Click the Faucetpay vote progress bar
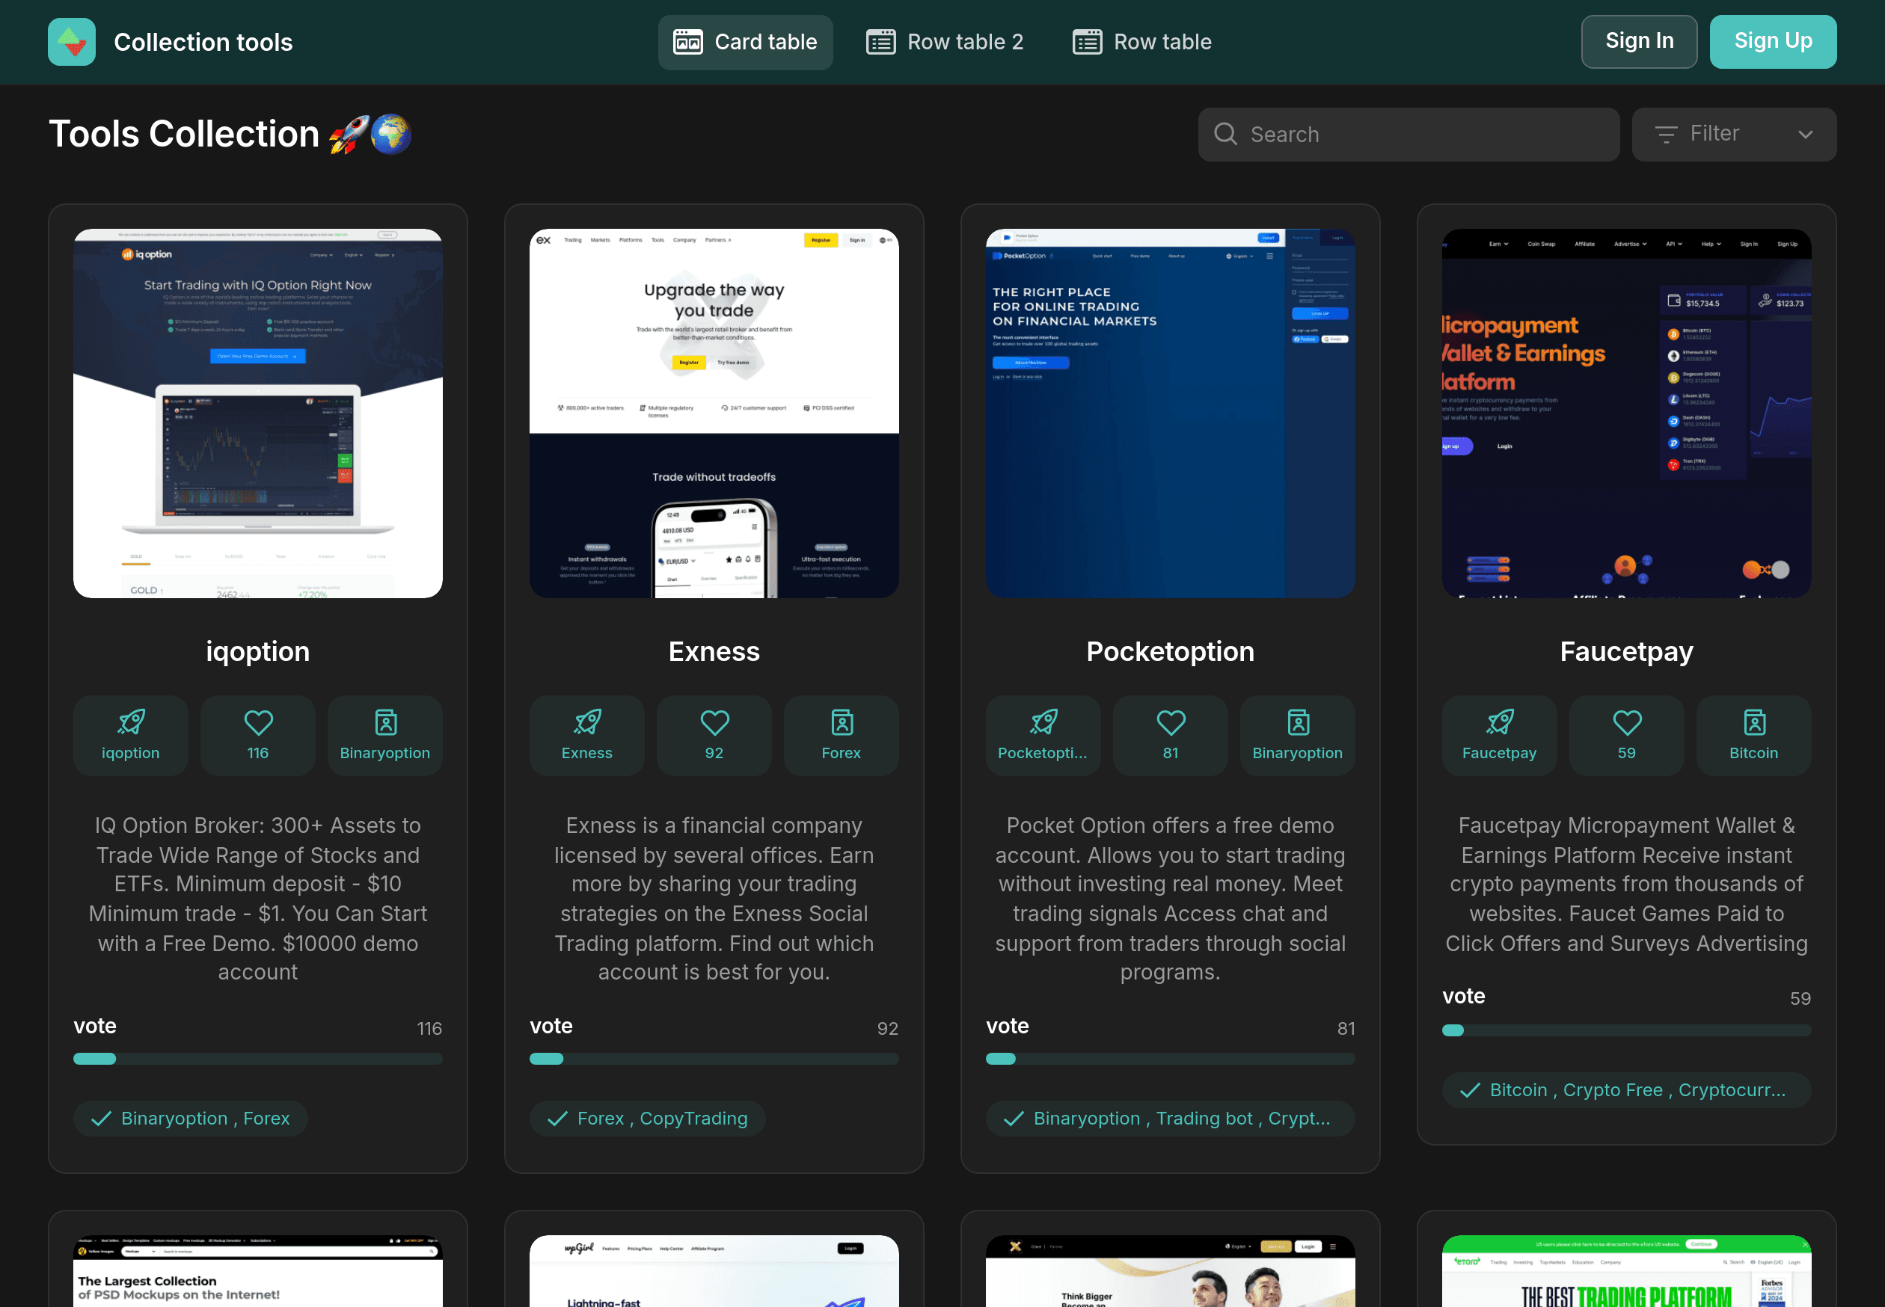1885x1307 pixels. [x=1626, y=1030]
